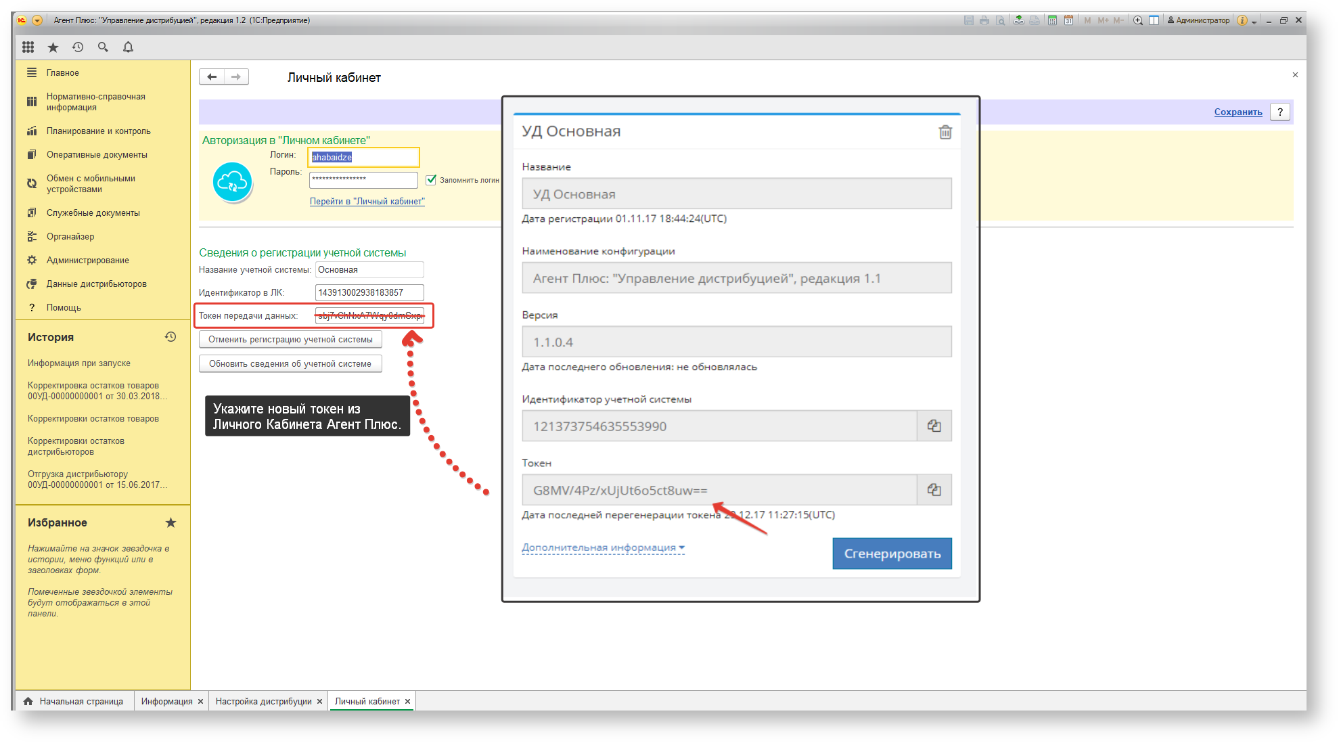Copy the system identifier to clipboard
This screenshot has width=1339, height=743.
(934, 426)
